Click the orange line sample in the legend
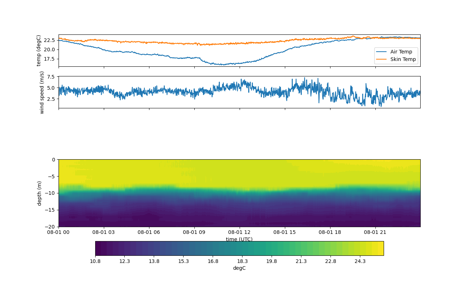467x287 pixels. (382, 59)
